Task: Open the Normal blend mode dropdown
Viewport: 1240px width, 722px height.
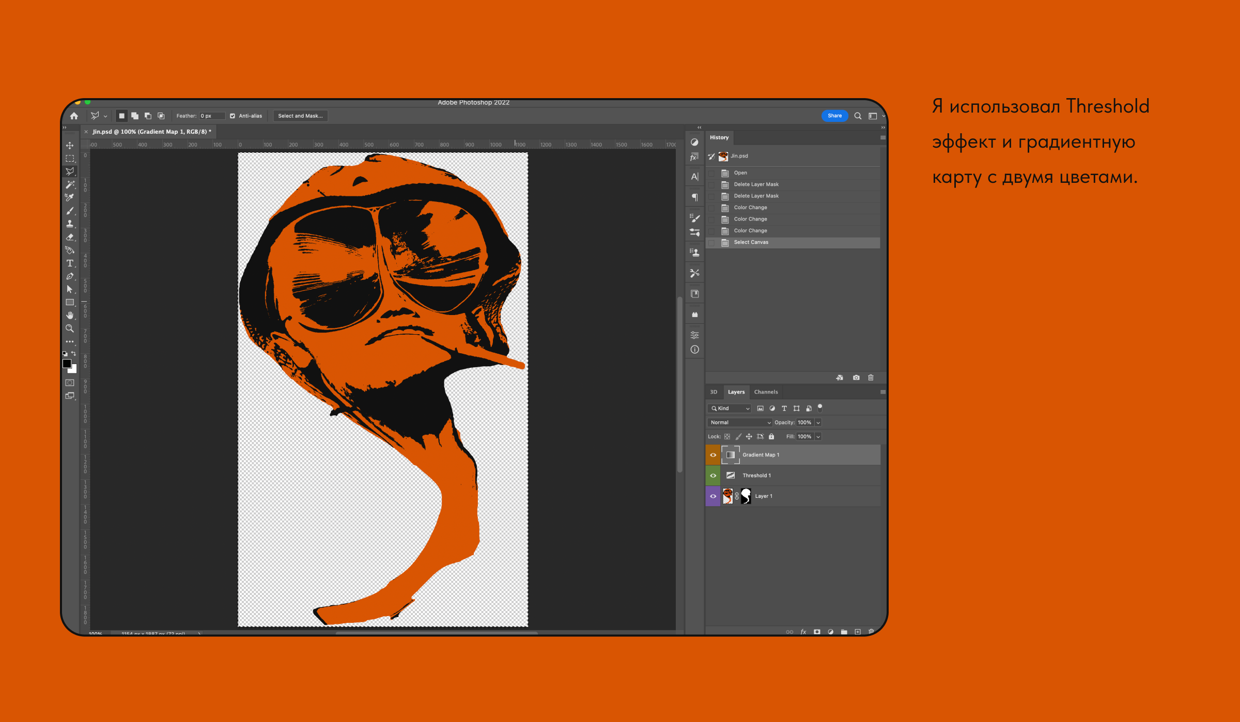Action: (x=739, y=422)
